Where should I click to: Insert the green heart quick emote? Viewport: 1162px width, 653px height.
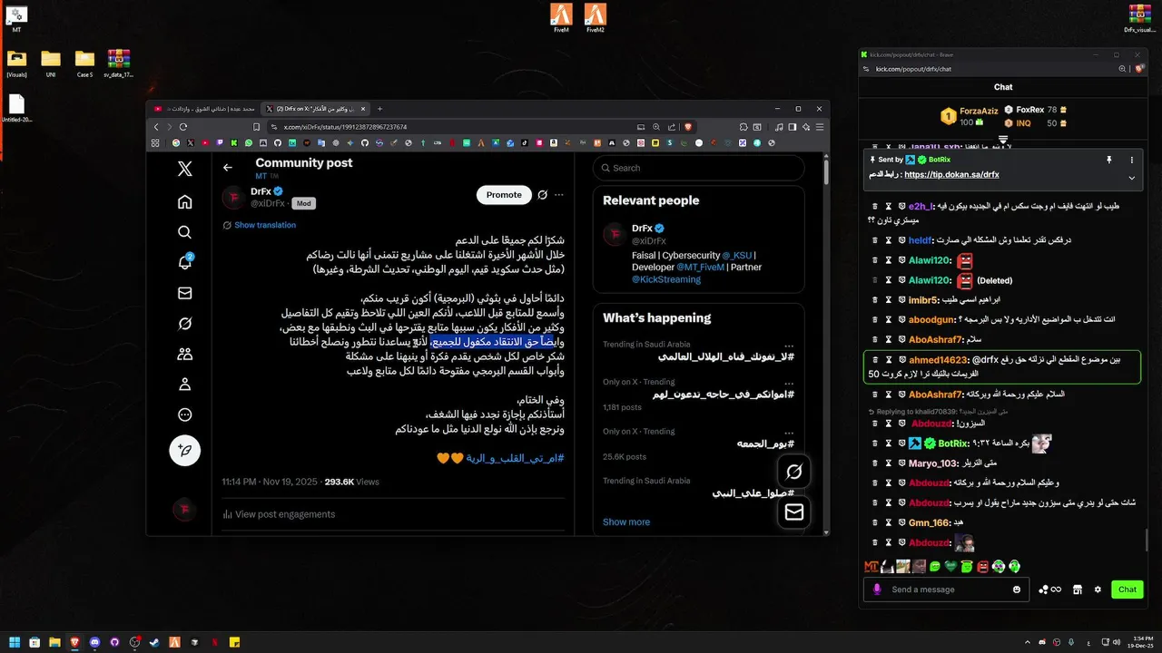pyautogui.click(x=950, y=566)
